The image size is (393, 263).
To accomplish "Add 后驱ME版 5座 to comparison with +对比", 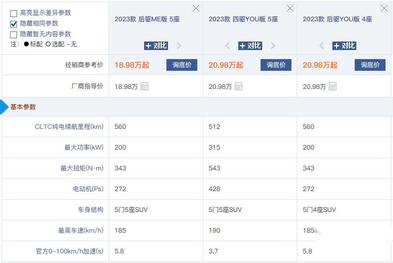I will [x=156, y=46].
